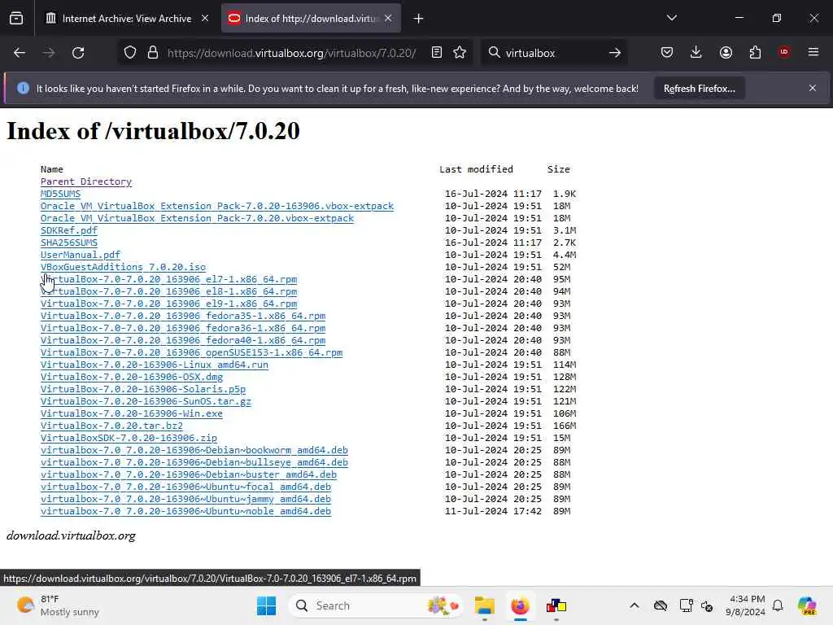The width and height of the screenshot is (833, 625).
Task: Close the Index of virtualbox tab
Action: coord(388,18)
